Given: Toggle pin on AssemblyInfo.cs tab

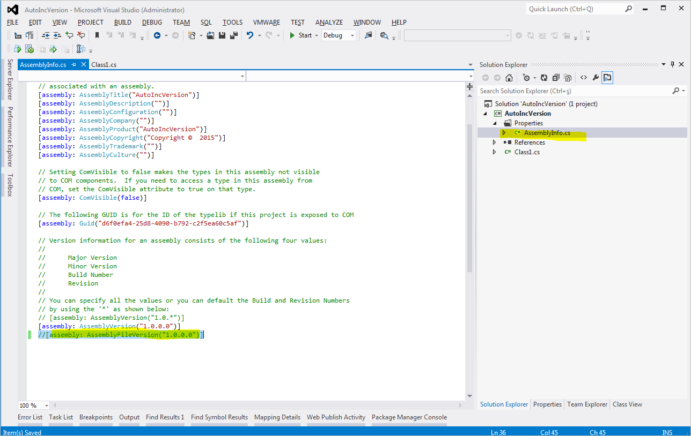Looking at the screenshot, I should (x=74, y=64).
